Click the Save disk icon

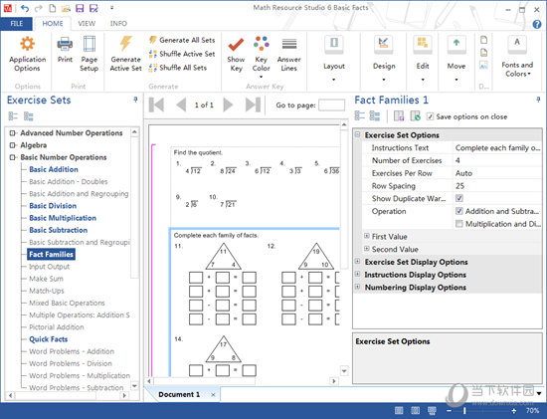[80, 8]
